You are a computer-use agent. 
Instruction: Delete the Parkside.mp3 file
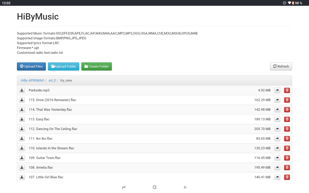coord(287,90)
